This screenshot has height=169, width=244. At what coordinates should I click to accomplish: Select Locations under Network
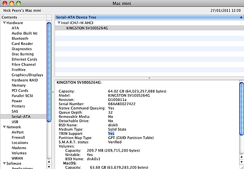click(20, 143)
